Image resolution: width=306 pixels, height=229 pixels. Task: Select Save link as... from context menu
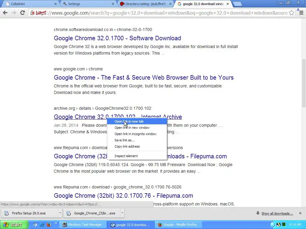click(137, 140)
